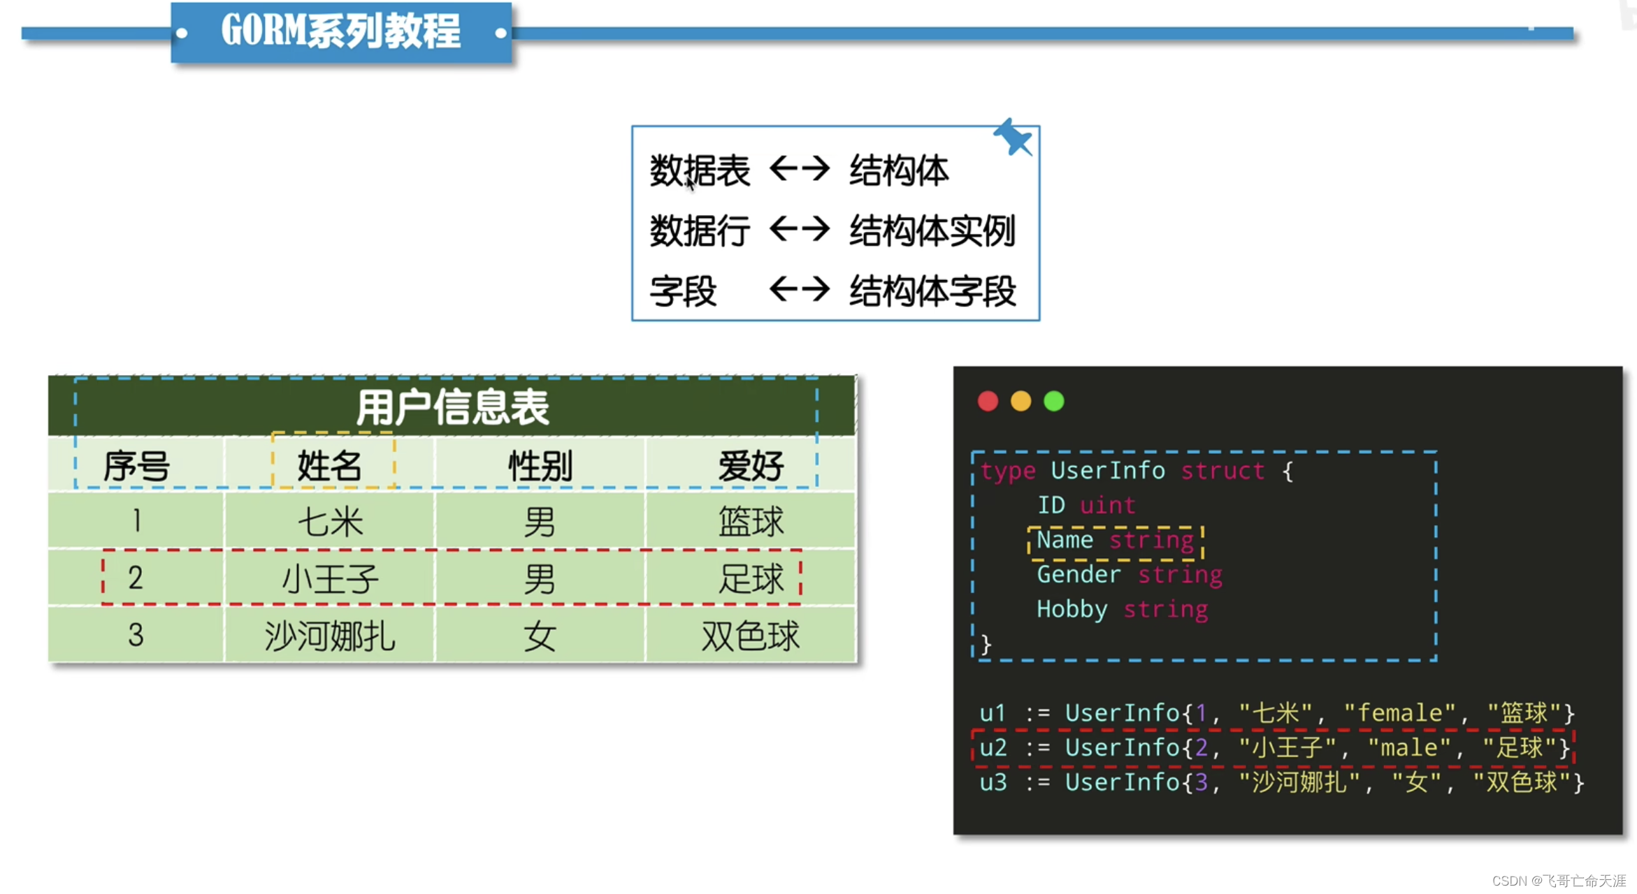Select the text 数据表 in the note
The width and height of the screenshot is (1637, 894).
pyautogui.click(x=700, y=170)
